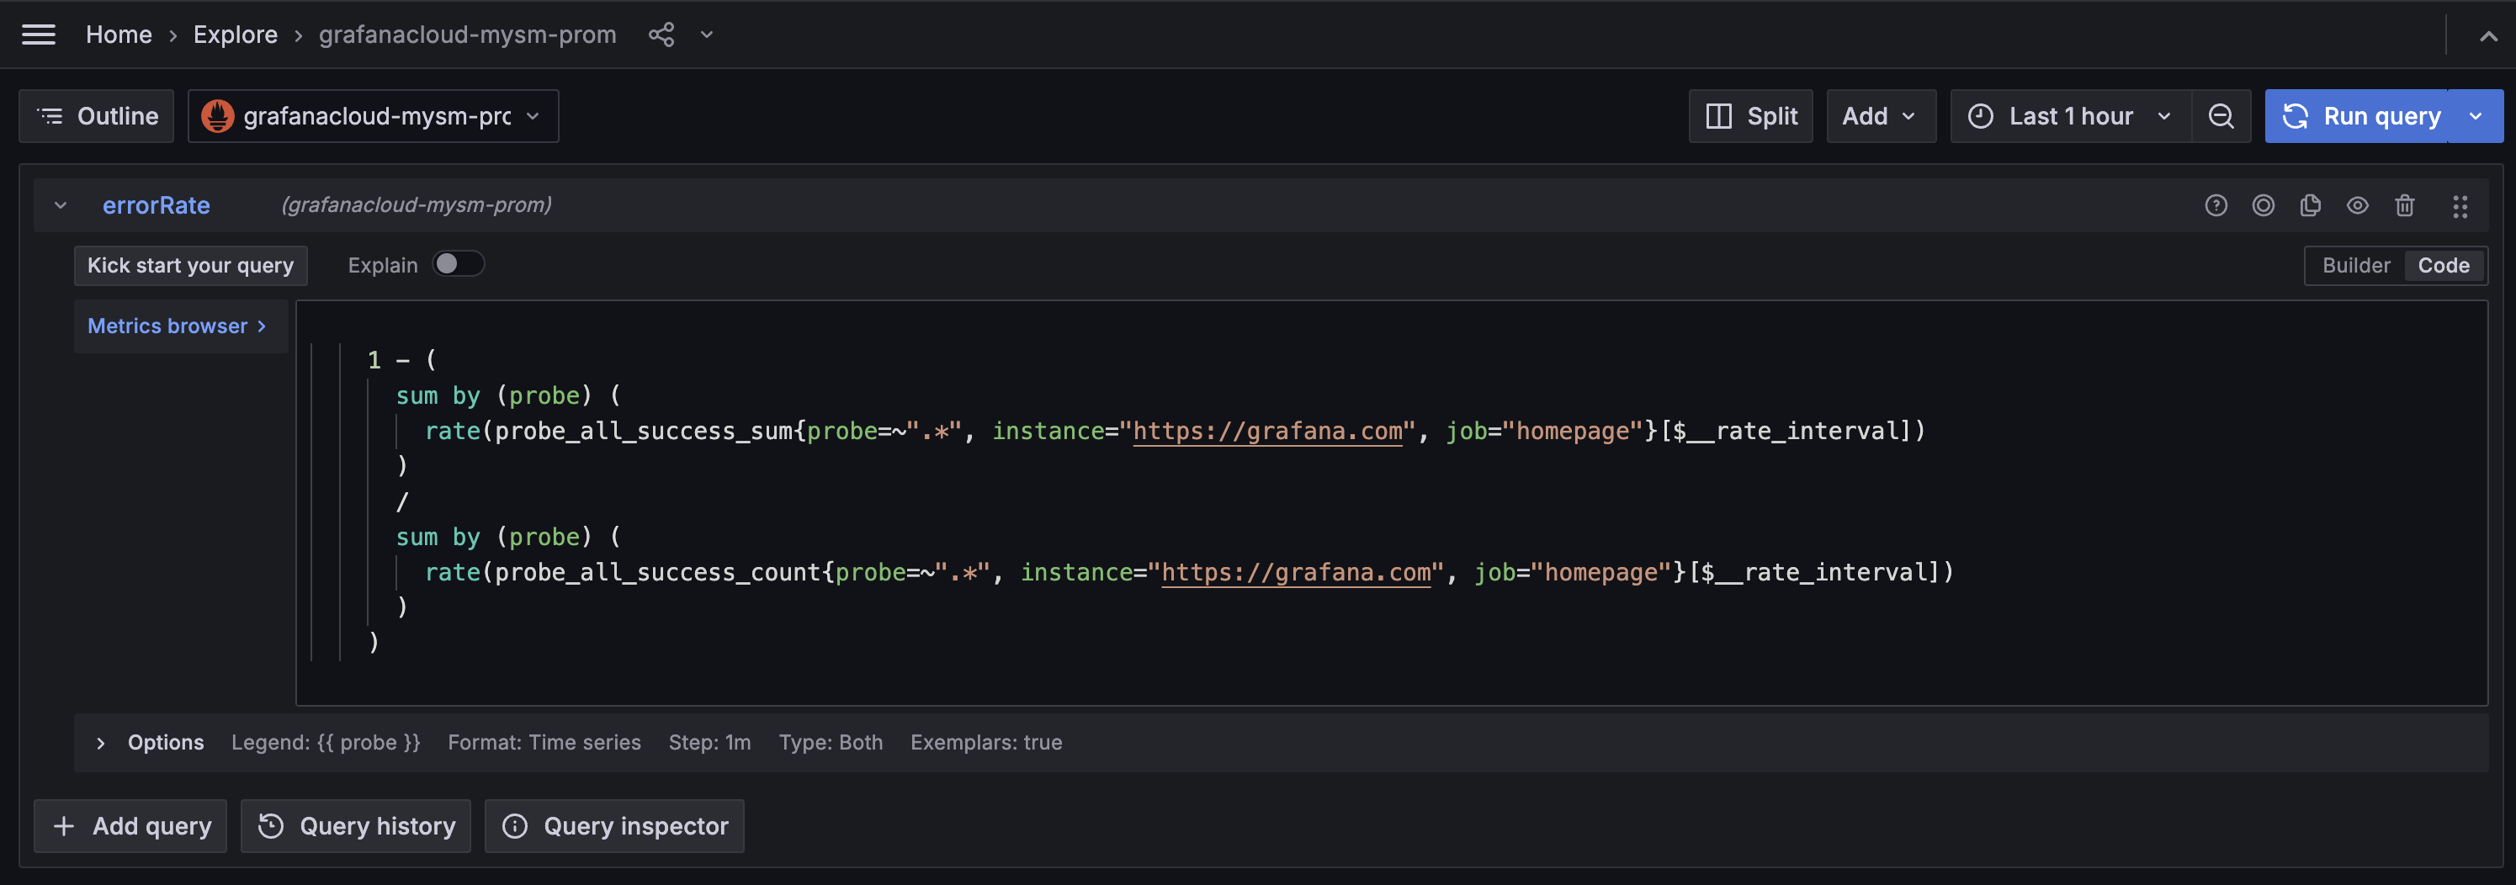Open the Last 1 hour time picker

[2071, 115]
